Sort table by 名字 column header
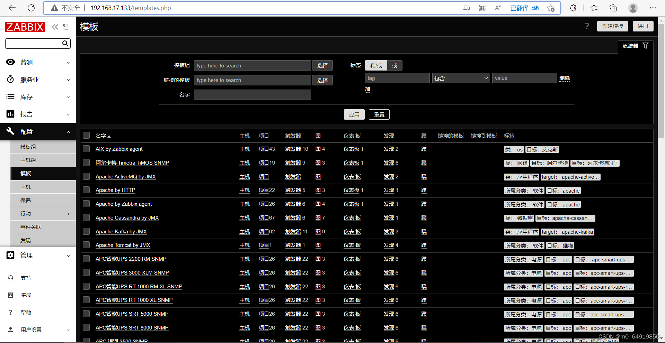 (103, 136)
